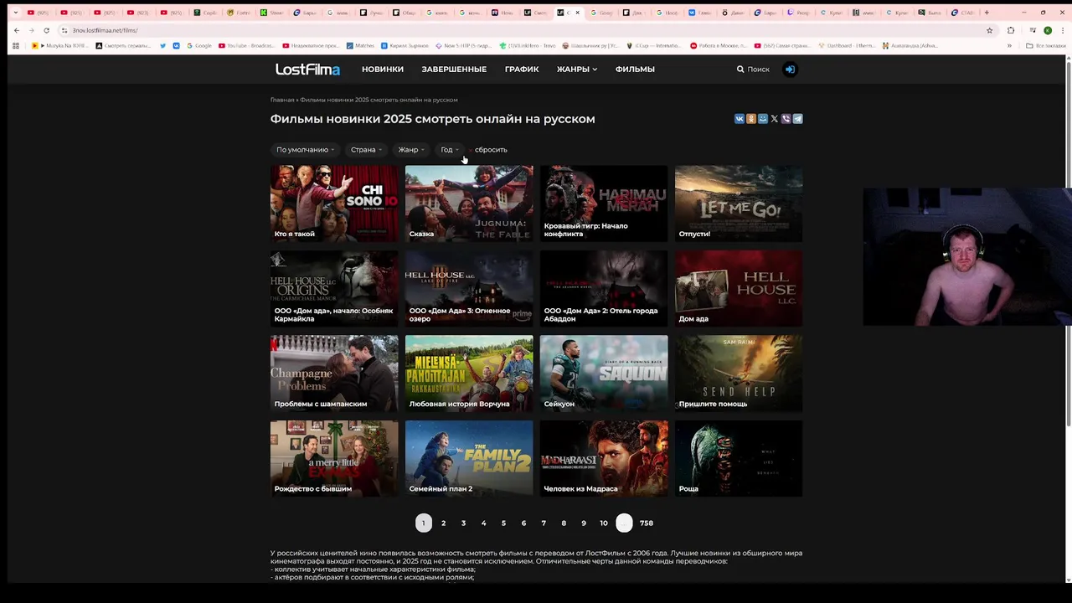Show more bookmarks with chevron
Image resolution: width=1072 pixels, height=603 pixels.
pyautogui.click(x=1010, y=45)
